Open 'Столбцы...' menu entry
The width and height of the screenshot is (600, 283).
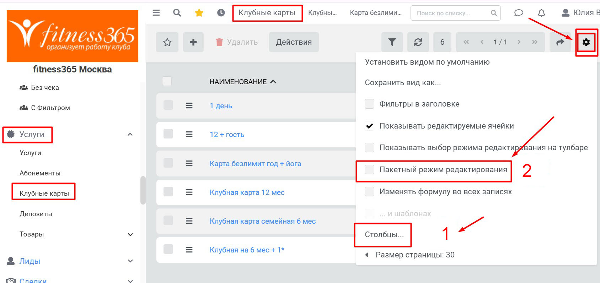point(384,235)
